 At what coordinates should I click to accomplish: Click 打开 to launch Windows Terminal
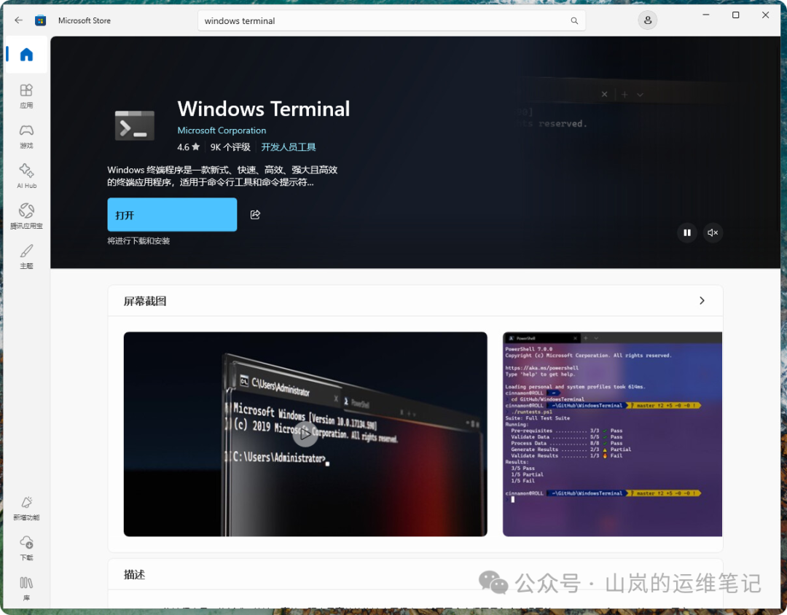[172, 214]
